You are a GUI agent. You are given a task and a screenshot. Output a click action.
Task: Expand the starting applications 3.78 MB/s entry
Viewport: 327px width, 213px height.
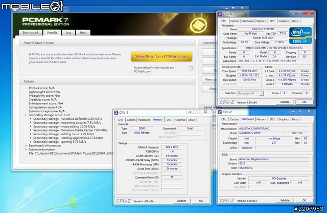[x=31, y=138]
